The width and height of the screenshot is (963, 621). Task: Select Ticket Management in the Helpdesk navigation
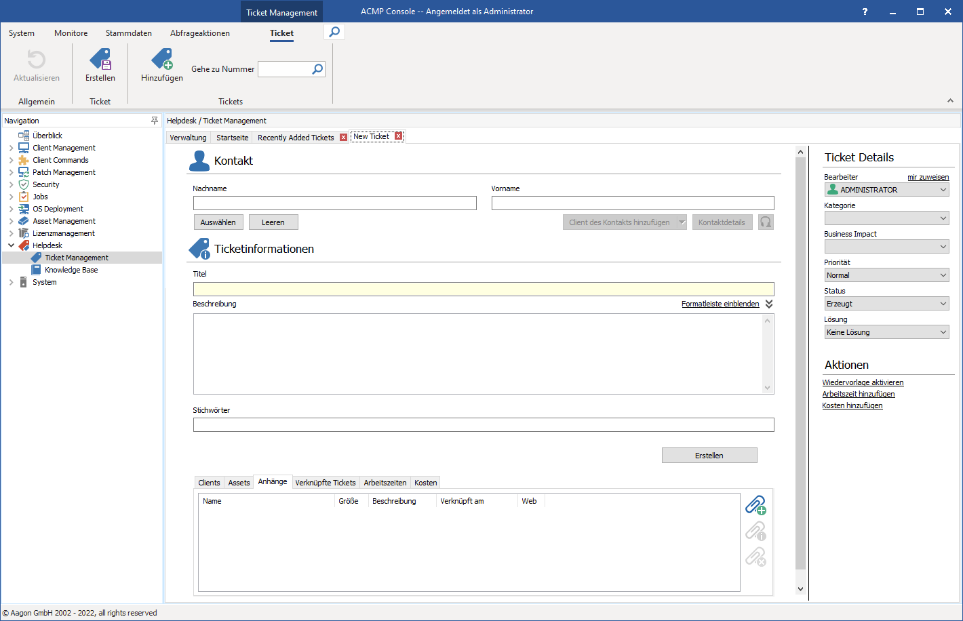coord(75,257)
